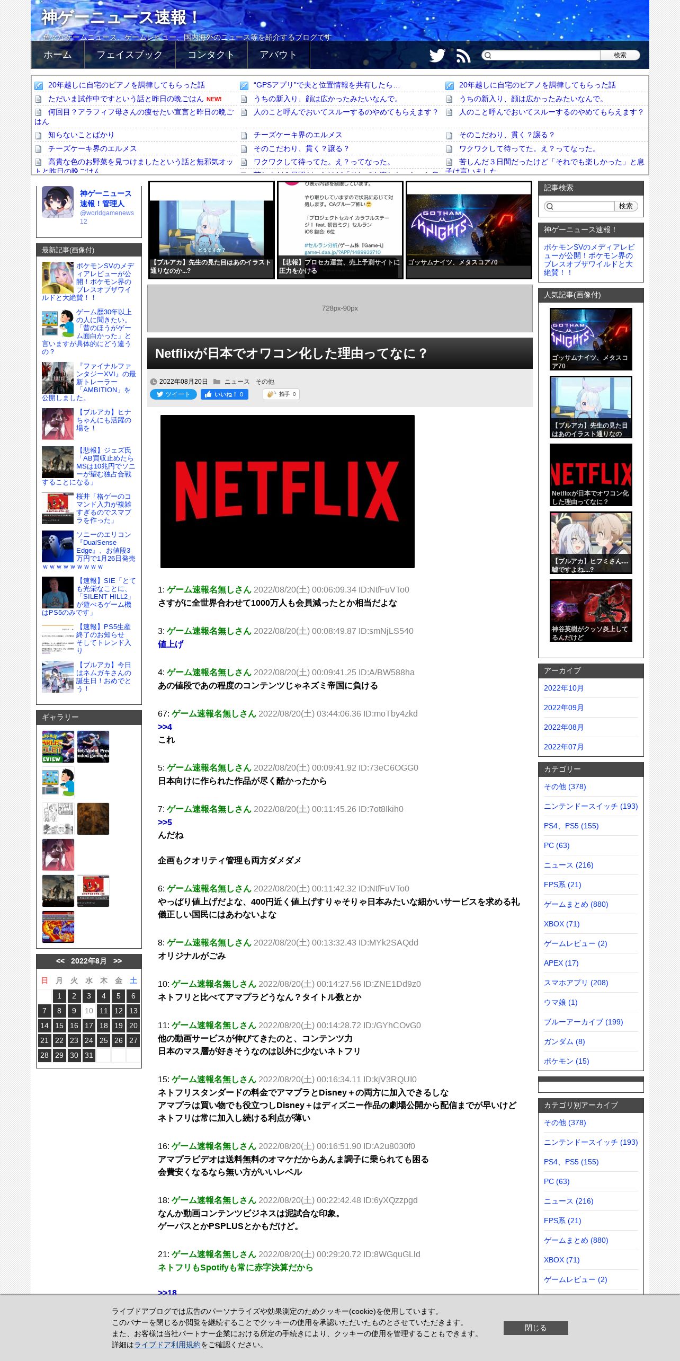The image size is (680, 1361).
Task: Open category ニンテンドースイッチ (193) in カテゴリー
Action: point(590,806)
